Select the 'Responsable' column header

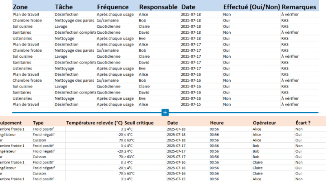pyautogui.click(x=158, y=7)
